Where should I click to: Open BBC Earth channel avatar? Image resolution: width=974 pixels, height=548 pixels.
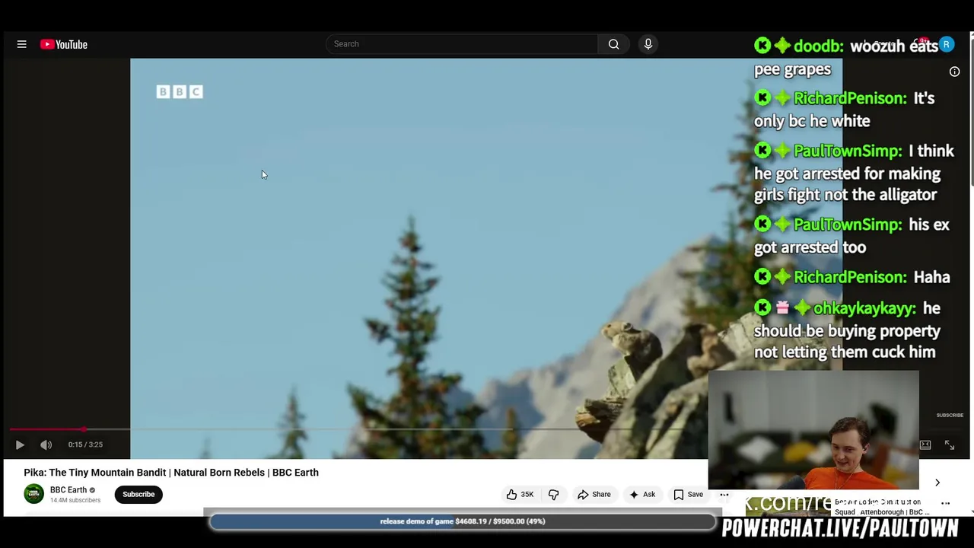(x=33, y=494)
